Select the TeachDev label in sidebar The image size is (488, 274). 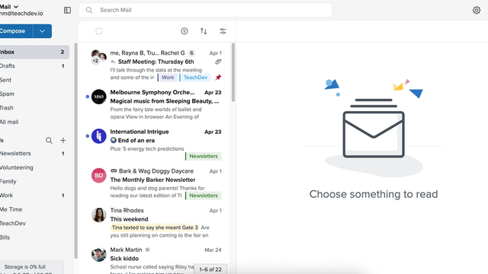pos(34,223)
